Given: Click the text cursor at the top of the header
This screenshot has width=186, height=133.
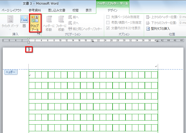Looking at the screenshot, I should point(29,49).
